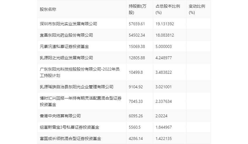Click the value 54502.34
Image resolution: width=248 pixels, height=144 pixels.
click(x=137, y=35)
